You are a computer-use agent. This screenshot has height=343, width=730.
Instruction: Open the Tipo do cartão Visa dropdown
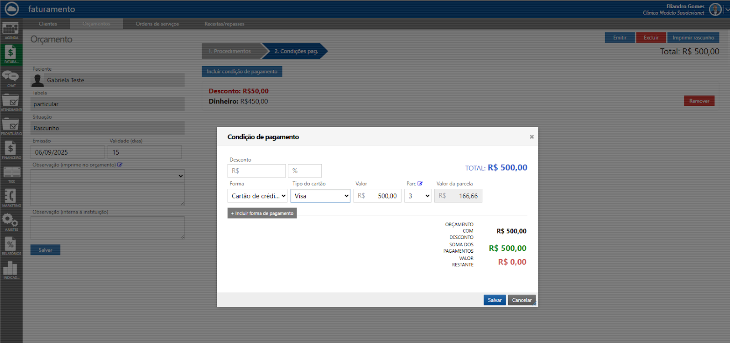pyautogui.click(x=320, y=196)
